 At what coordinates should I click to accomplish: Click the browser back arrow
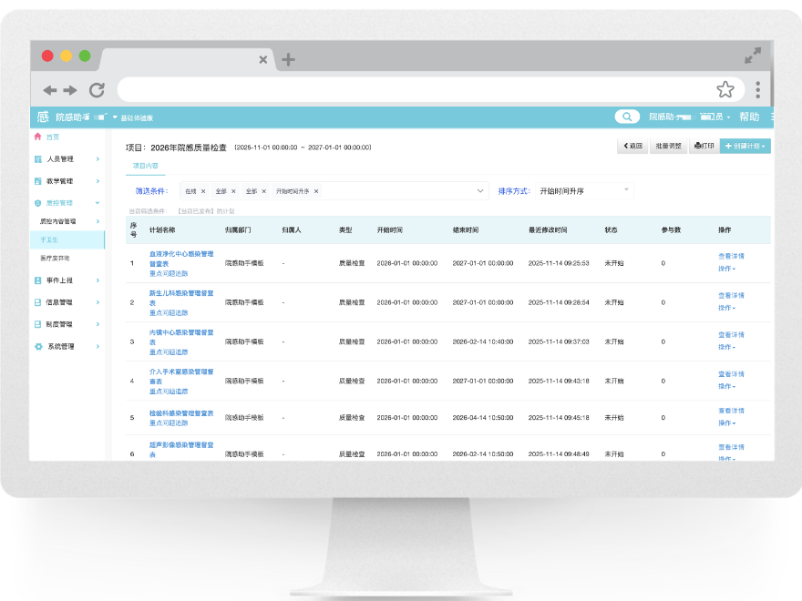(50, 89)
